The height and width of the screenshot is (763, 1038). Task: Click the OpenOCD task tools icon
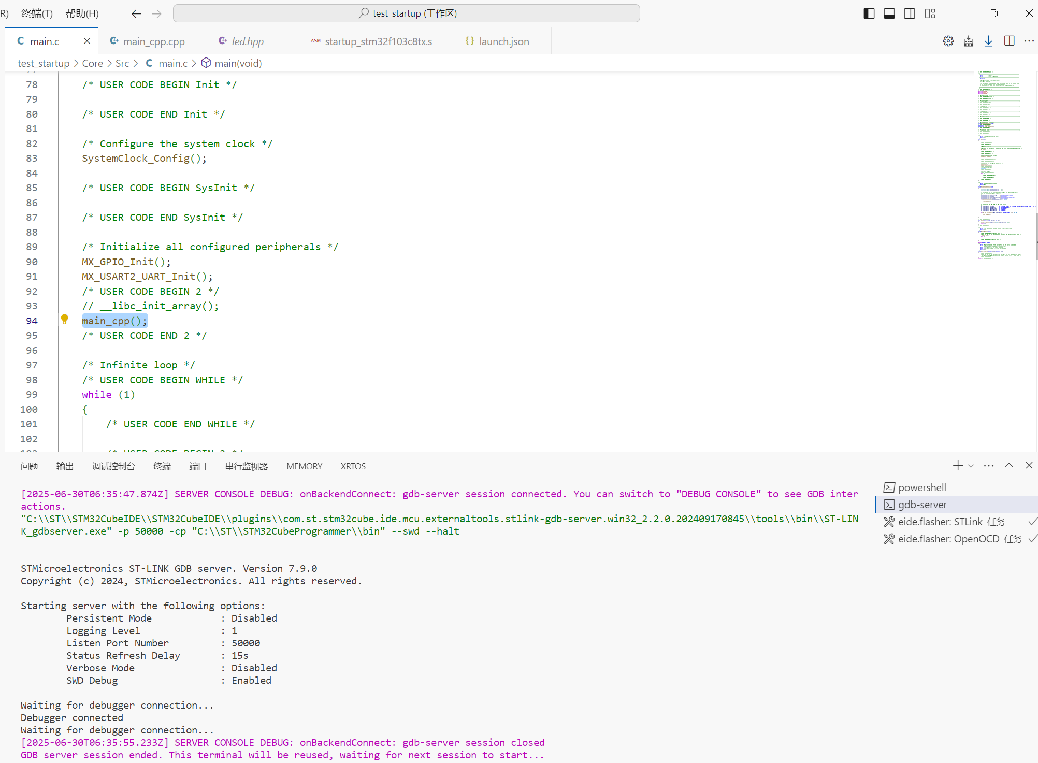[x=889, y=539]
